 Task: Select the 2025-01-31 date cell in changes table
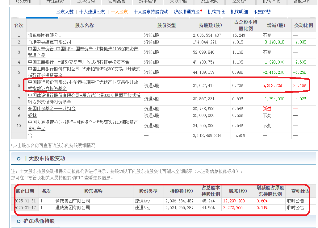[25, 201]
